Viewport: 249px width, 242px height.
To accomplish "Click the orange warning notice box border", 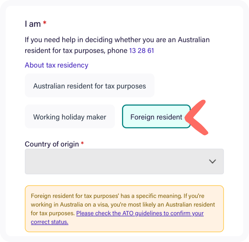I will pyautogui.click(x=124, y=186).
